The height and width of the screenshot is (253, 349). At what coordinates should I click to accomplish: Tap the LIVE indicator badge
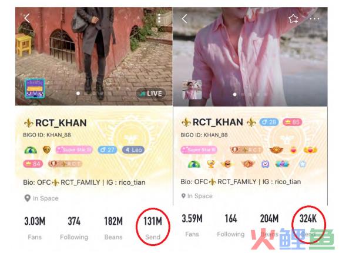[x=151, y=94]
